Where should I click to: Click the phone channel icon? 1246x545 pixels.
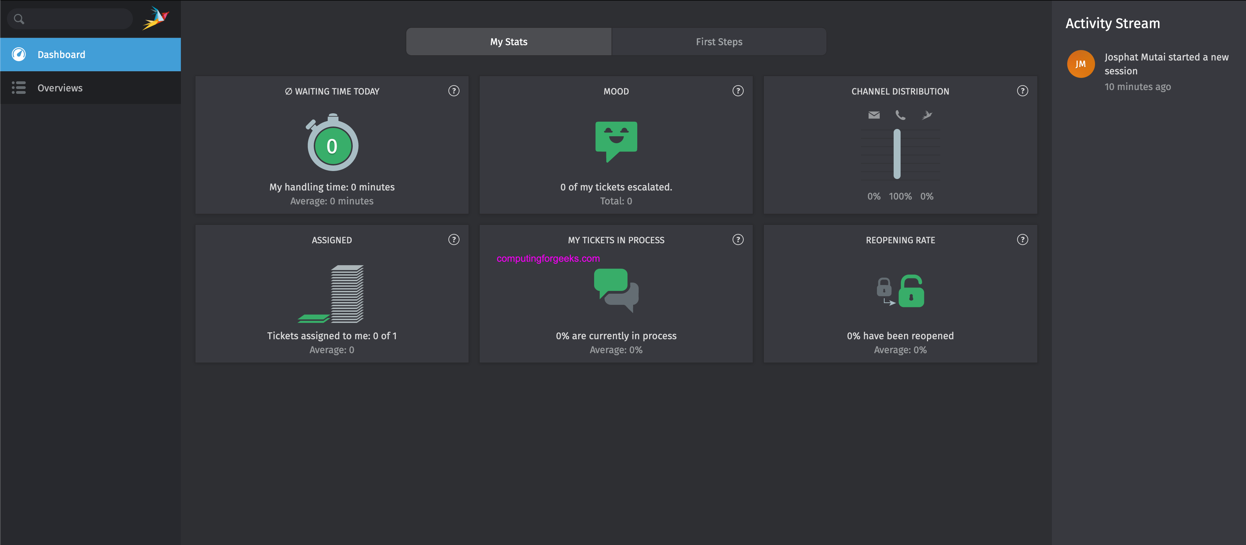pyautogui.click(x=900, y=115)
